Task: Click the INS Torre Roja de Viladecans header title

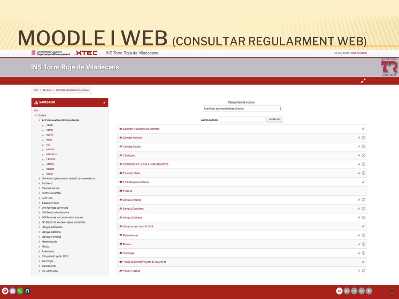Action: [x=75, y=67]
